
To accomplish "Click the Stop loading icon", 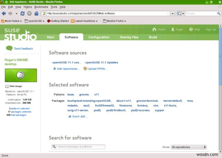I will pos(29,14).
